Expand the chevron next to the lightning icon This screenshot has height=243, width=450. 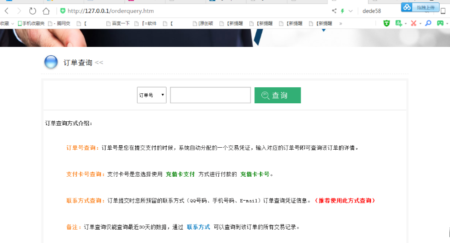(350, 11)
